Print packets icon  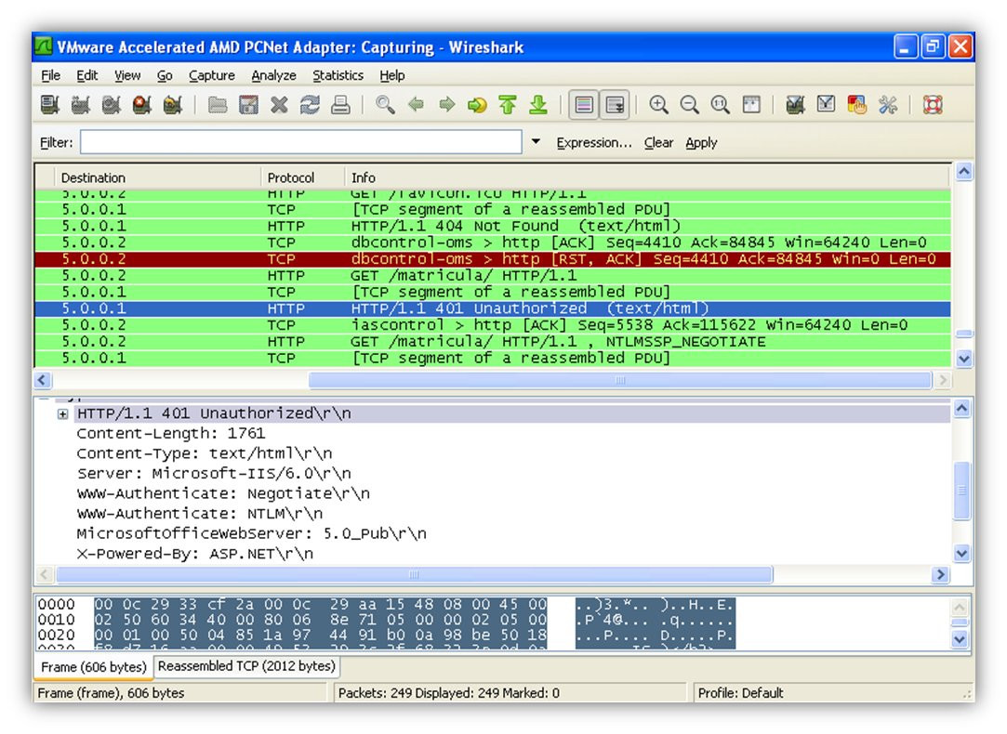340,105
